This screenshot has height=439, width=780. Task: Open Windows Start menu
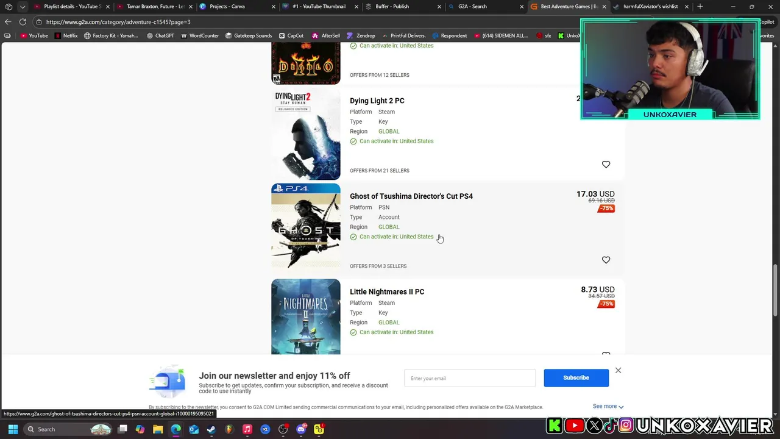pos(13,429)
